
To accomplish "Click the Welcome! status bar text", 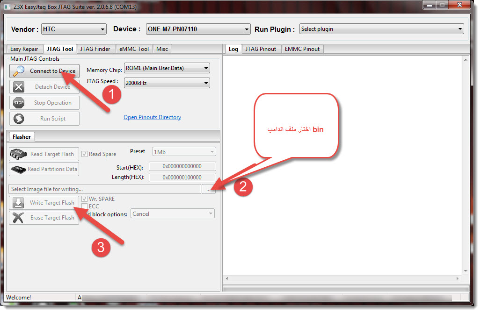I will click(18, 298).
